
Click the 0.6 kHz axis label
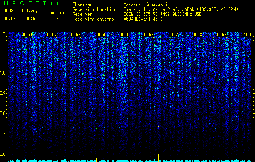click(4, 154)
